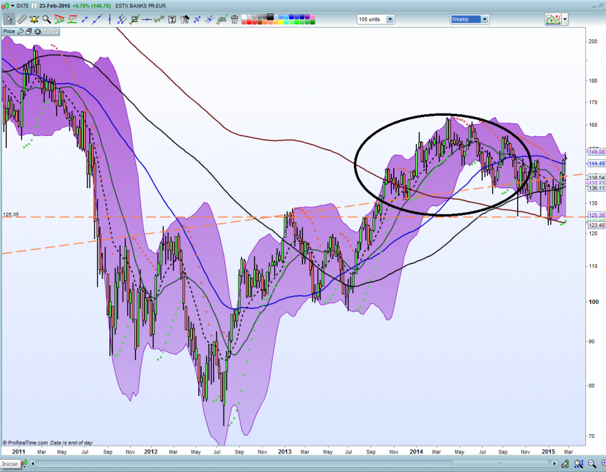Toggle the SX7E instrument info icon

point(34,6)
